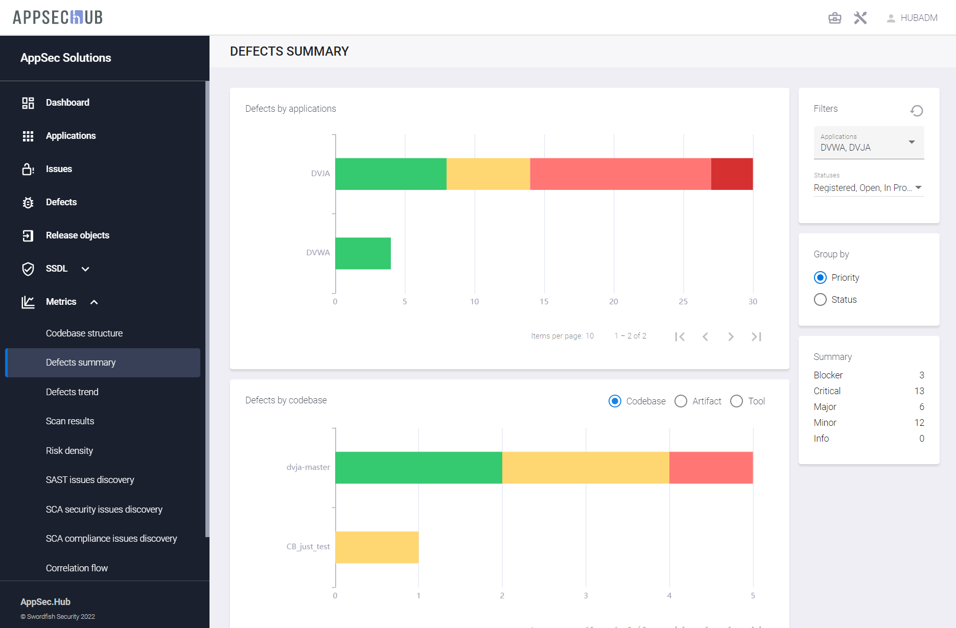Click the AppSecHub logo link
The width and height of the screenshot is (956, 628).
[58, 18]
